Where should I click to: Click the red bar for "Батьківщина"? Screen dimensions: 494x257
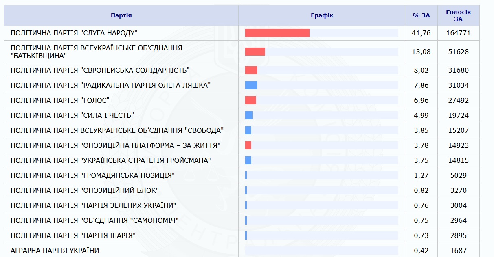click(x=255, y=52)
